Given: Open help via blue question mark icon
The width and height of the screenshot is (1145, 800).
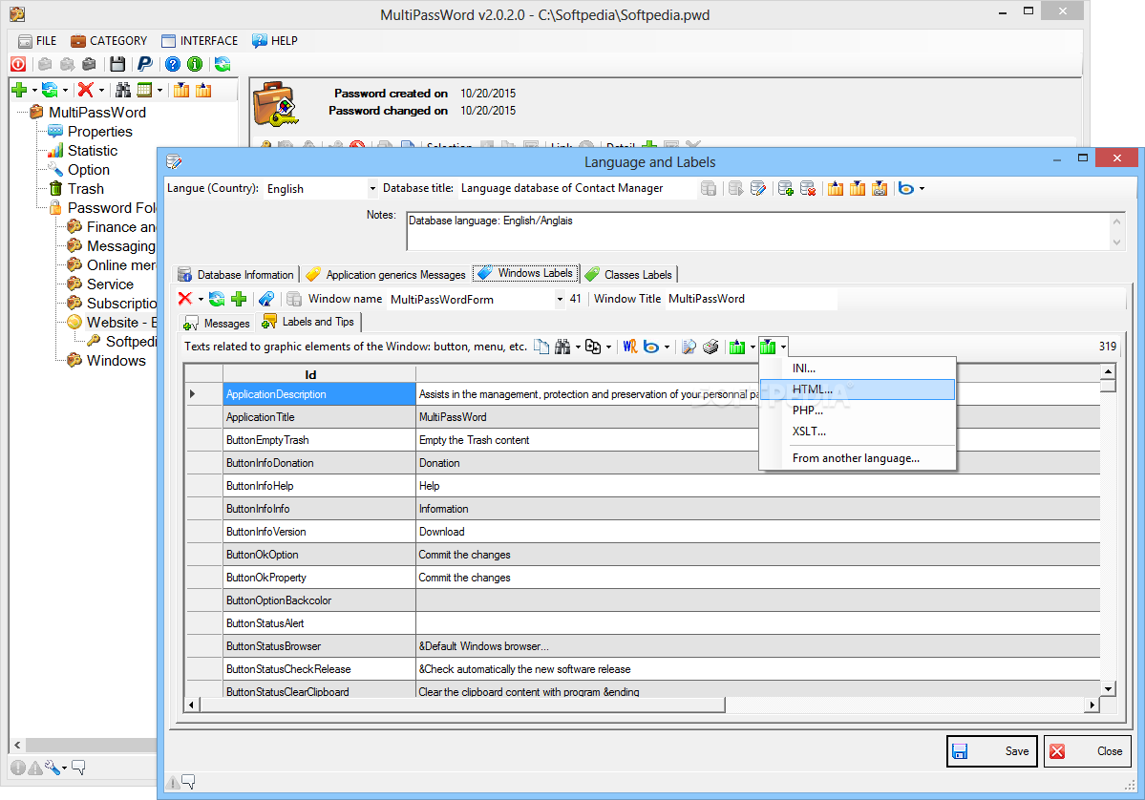Looking at the screenshot, I should [x=172, y=64].
